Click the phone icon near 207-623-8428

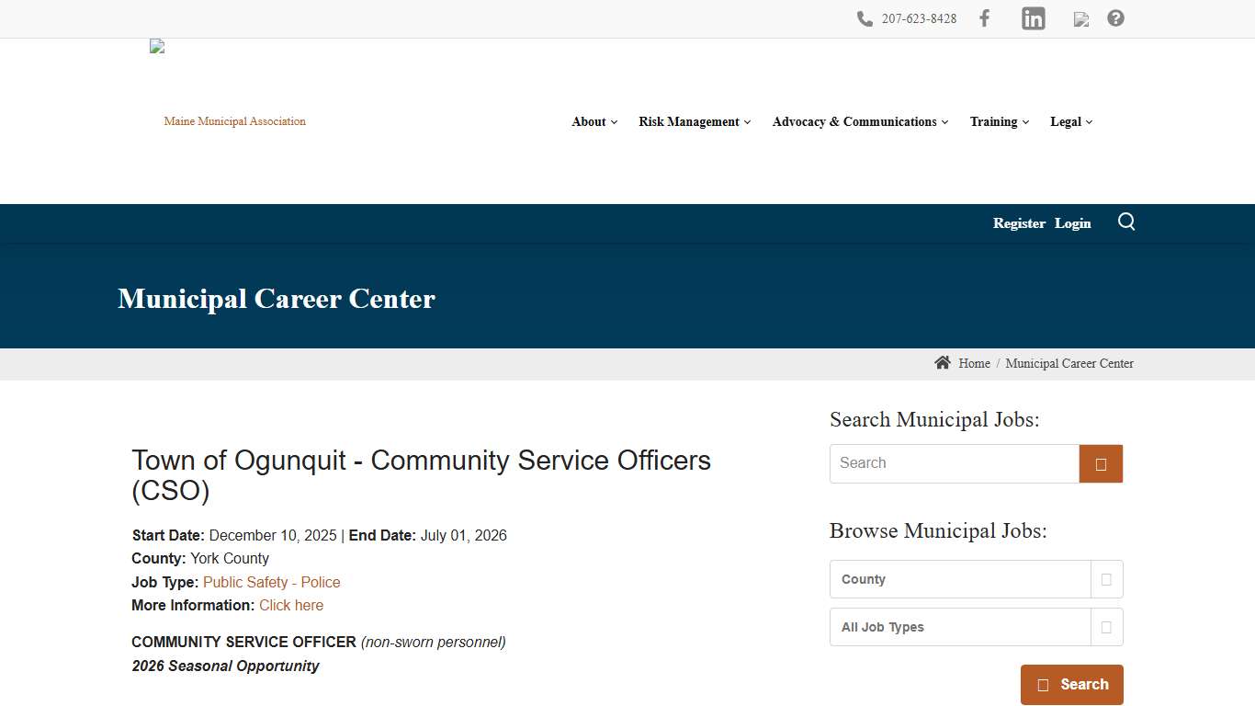(865, 17)
